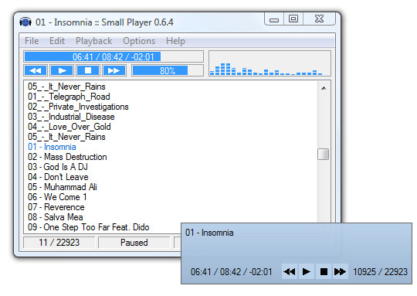Image resolution: width=417 pixels, height=296 pixels.
Task: Select 06 - We Come 1 track
Action: [57, 197]
